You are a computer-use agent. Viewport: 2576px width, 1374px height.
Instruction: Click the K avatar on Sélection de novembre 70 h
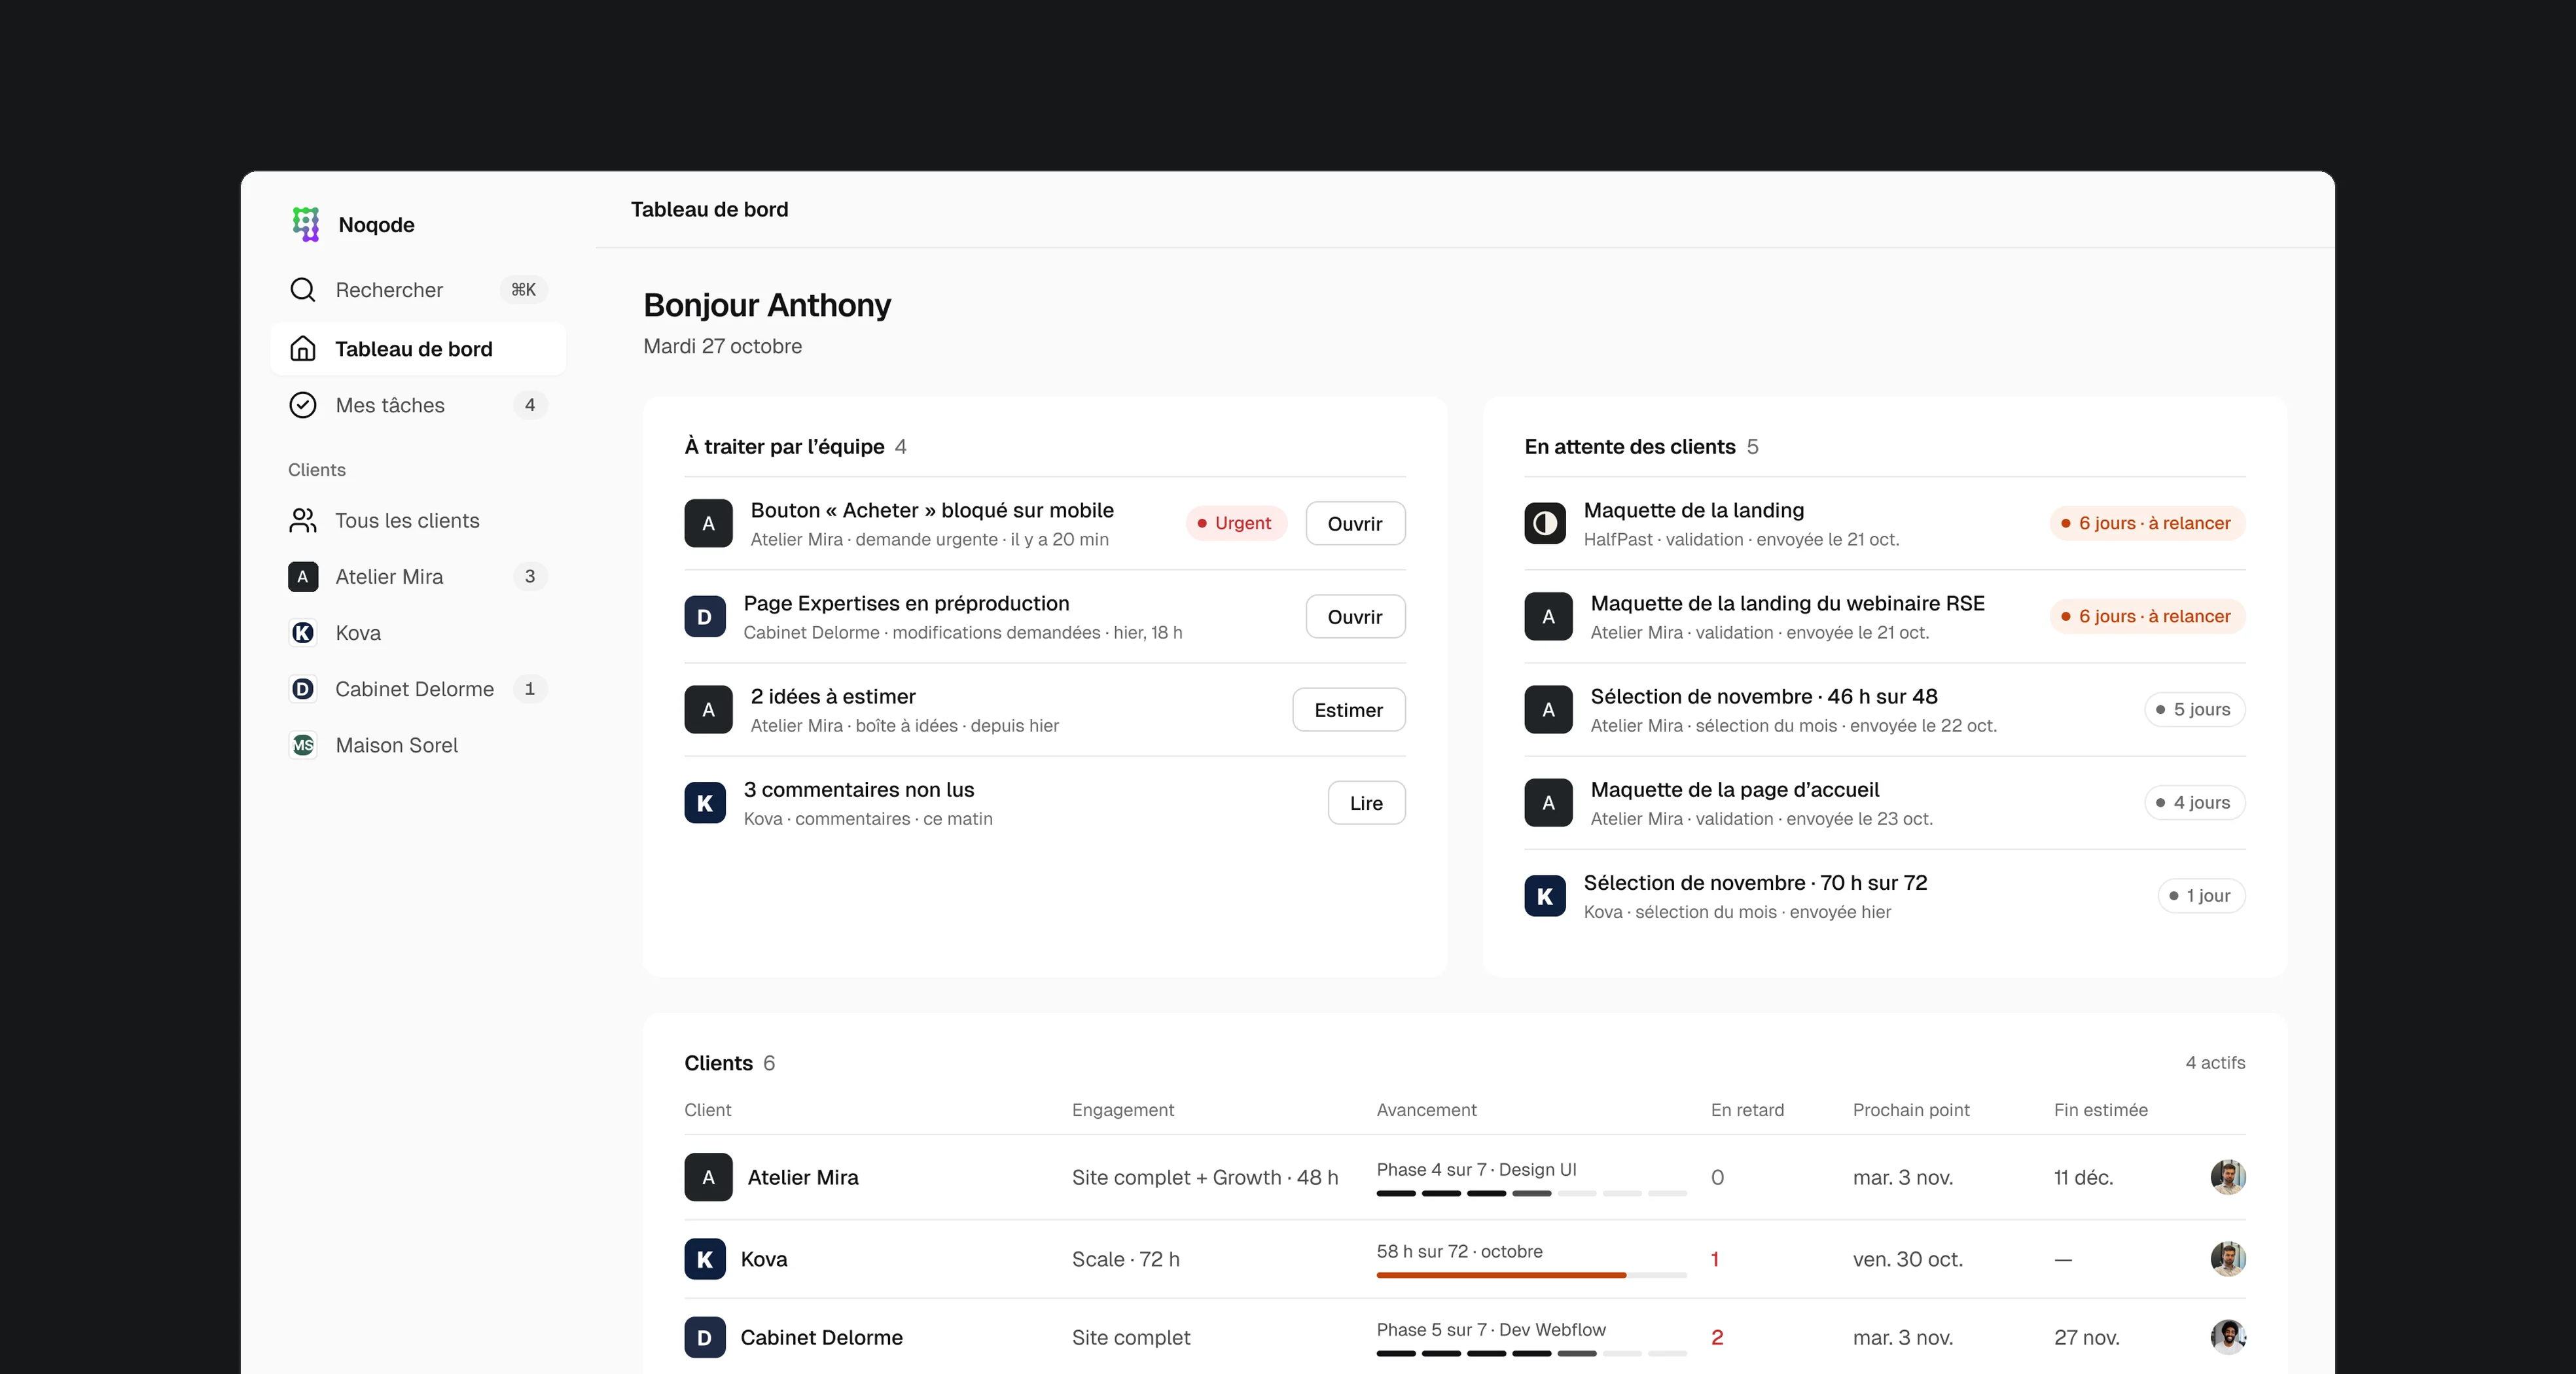point(1545,896)
